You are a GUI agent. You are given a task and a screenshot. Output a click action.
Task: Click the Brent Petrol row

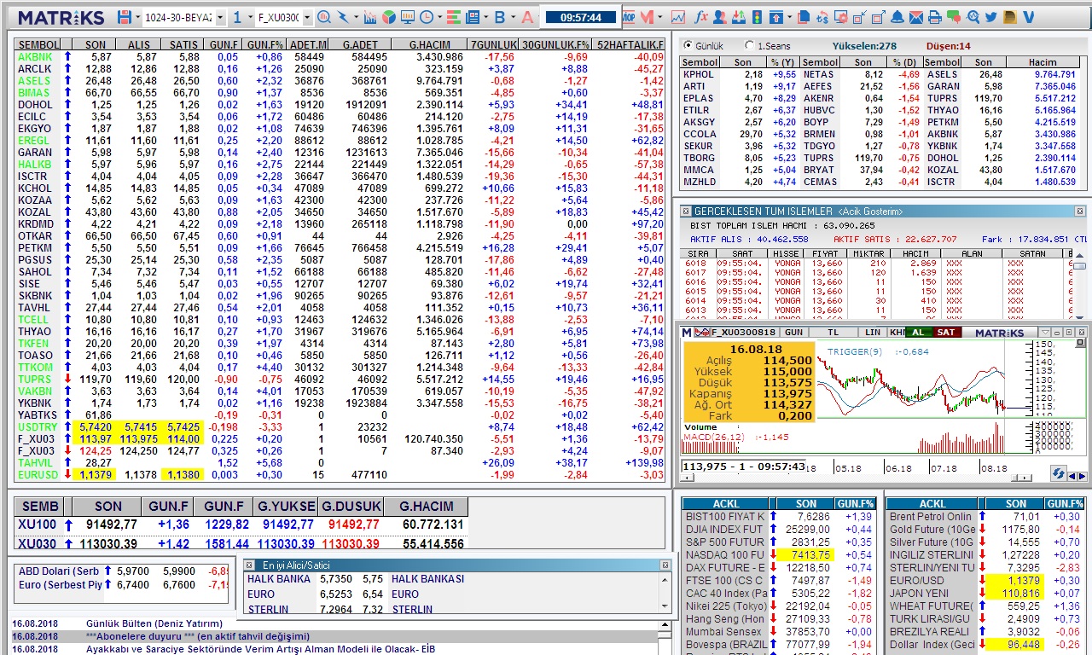[985, 516]
